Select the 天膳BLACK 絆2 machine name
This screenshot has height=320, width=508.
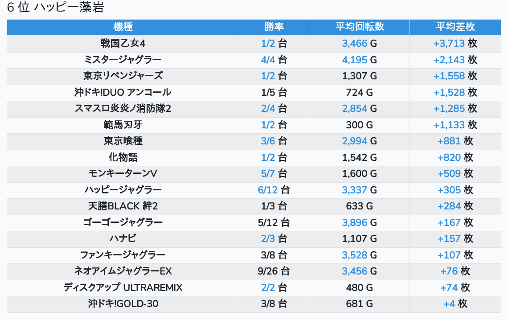(x=123, y=206)
